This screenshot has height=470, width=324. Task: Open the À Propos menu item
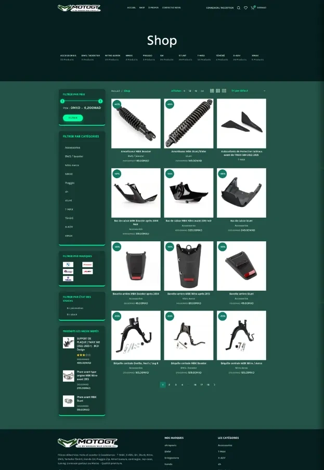(153, 8)
